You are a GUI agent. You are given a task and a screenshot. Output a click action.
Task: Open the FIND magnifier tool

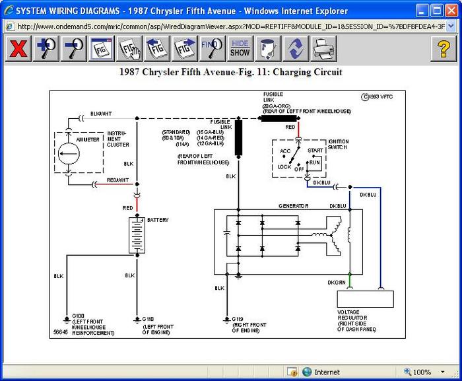pos(213,49)
